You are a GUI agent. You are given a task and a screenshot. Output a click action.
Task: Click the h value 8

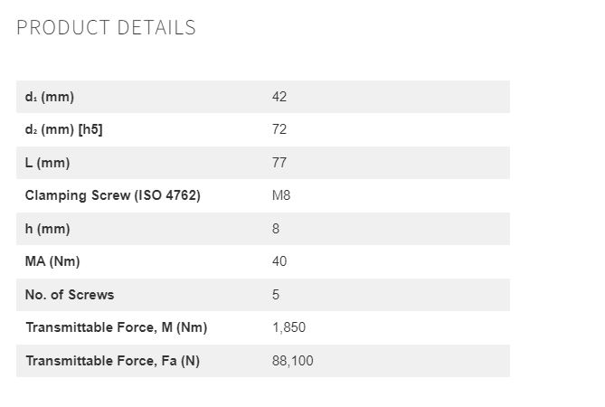[276, 229]
